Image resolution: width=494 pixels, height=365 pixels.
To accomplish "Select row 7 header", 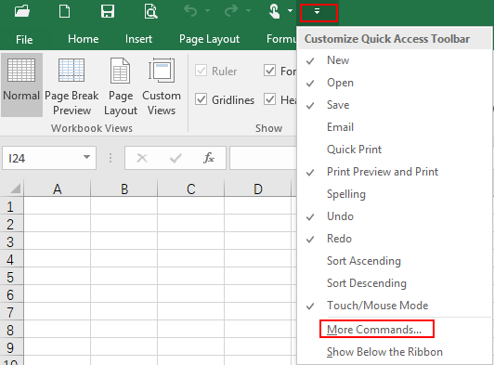I will 11,312.
